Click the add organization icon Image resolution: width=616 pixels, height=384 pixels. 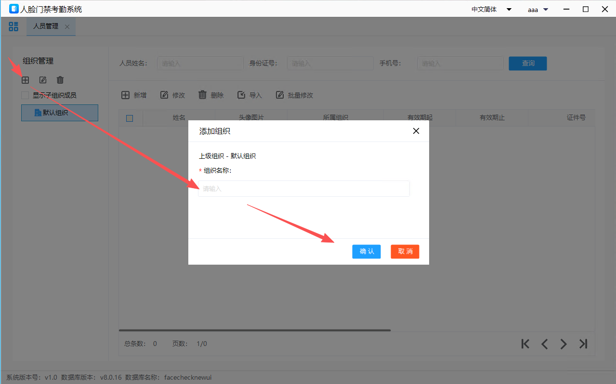pos(25,80)
